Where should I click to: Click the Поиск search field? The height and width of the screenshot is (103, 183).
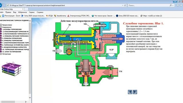click(148, 5)
